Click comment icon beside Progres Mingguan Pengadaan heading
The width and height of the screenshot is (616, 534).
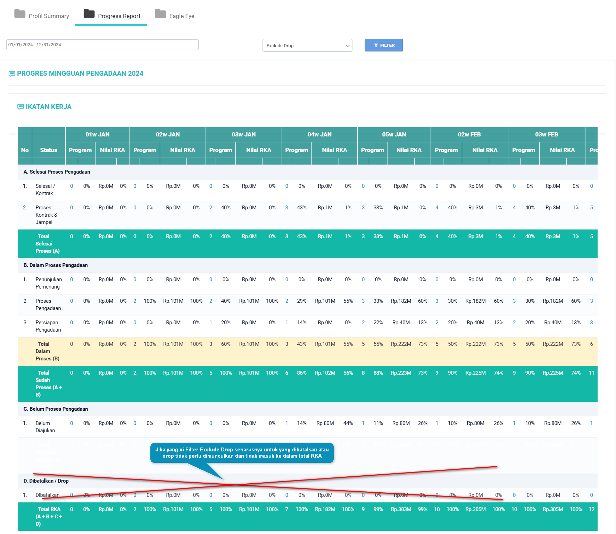(x=12, y=74)
